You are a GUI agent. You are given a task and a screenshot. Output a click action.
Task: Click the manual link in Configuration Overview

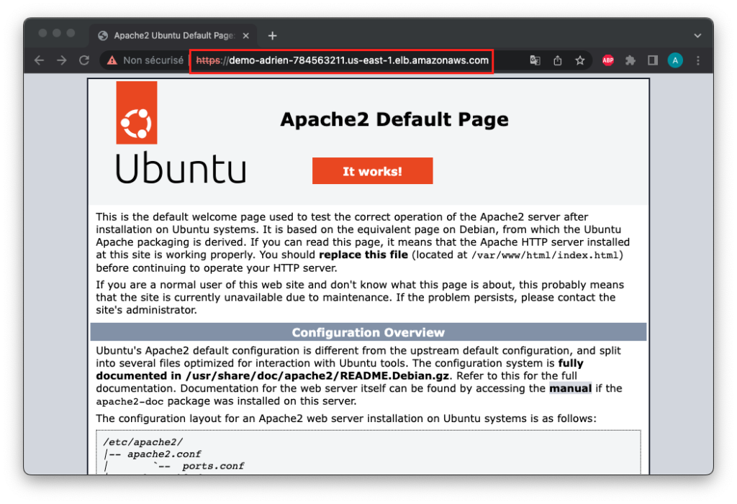pyautogui.click(x=570, y=388)
